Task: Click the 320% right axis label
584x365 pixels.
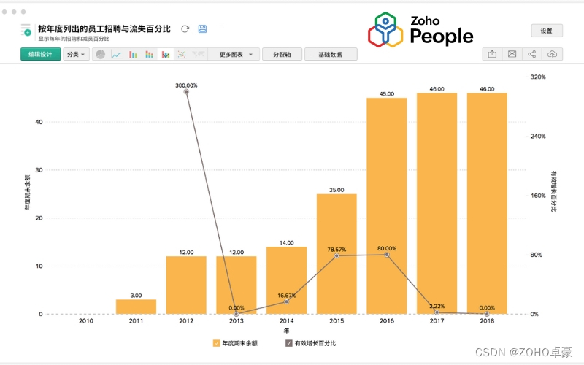Action: click(538, 77)
